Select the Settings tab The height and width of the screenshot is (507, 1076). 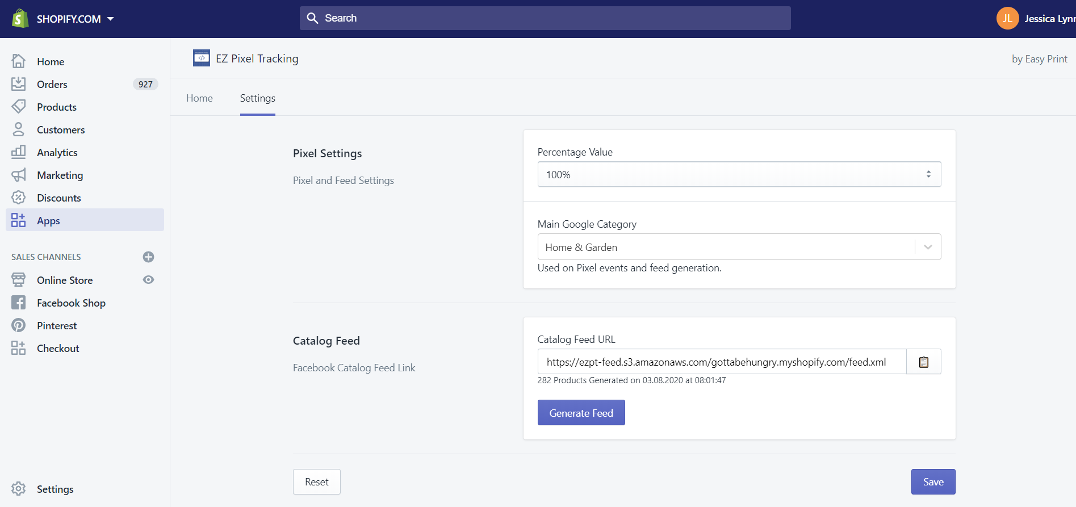coord(257,98)
